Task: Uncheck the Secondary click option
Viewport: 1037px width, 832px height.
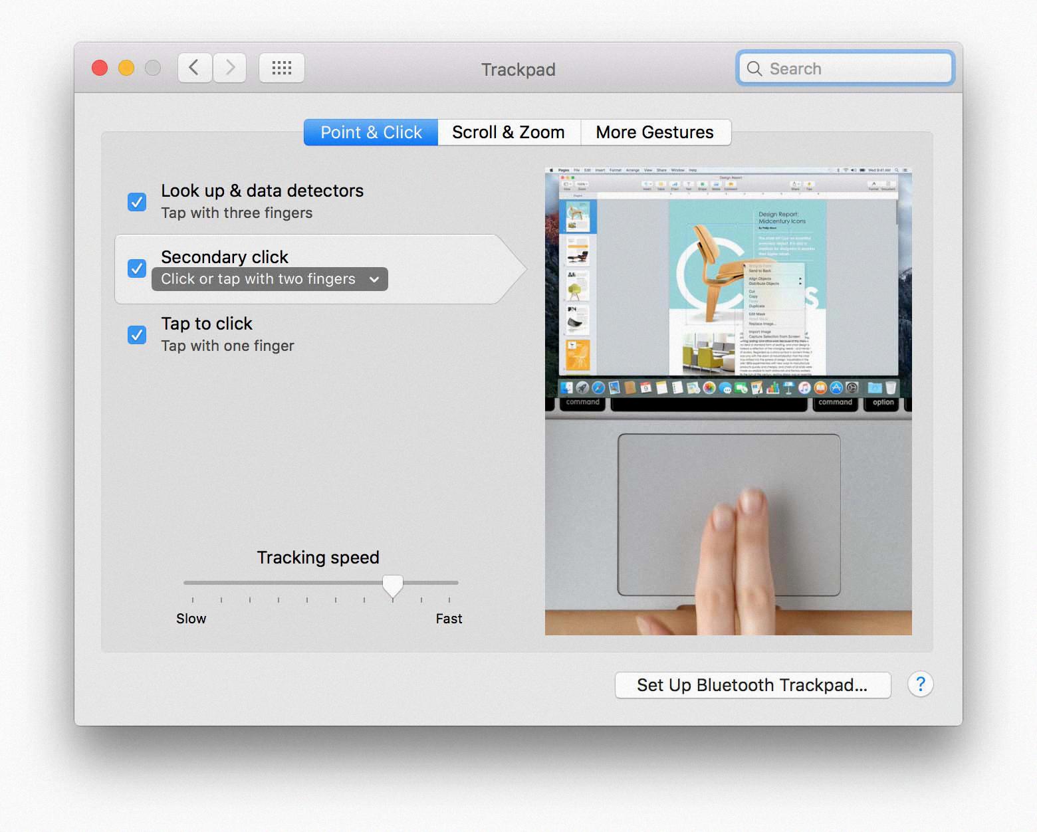Action: pos(136,268)
